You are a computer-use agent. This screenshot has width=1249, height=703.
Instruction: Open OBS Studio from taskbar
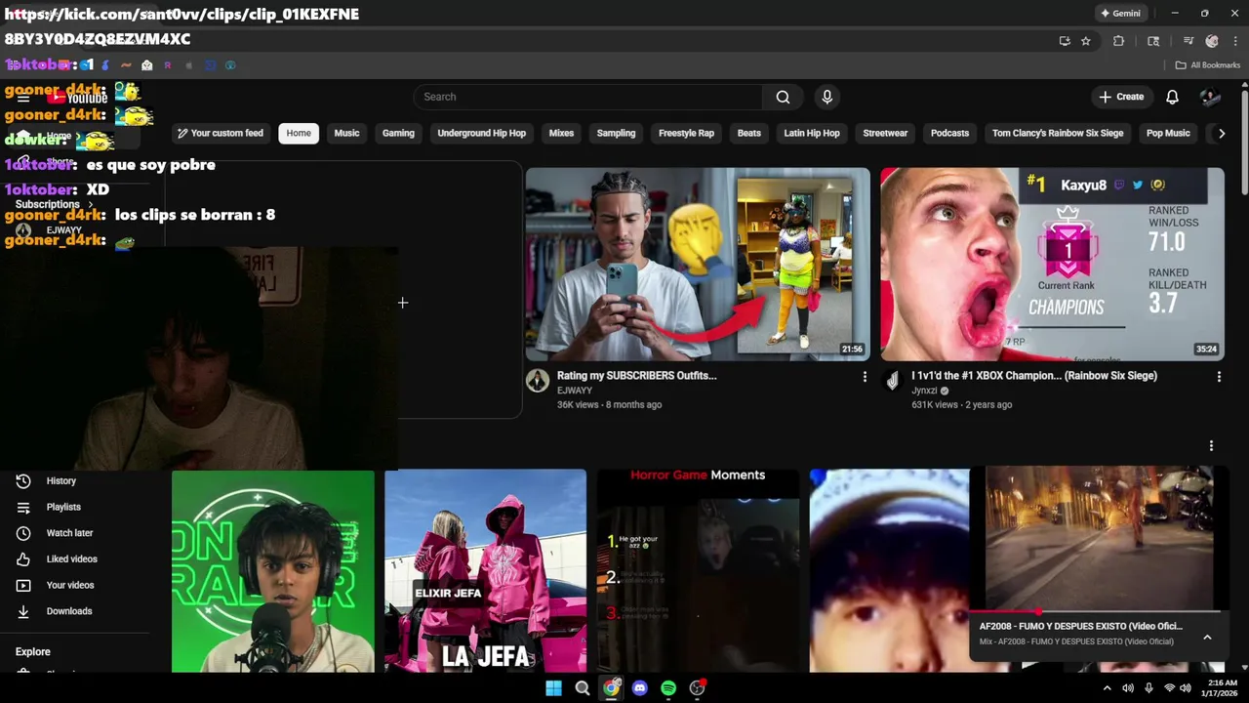697,688
